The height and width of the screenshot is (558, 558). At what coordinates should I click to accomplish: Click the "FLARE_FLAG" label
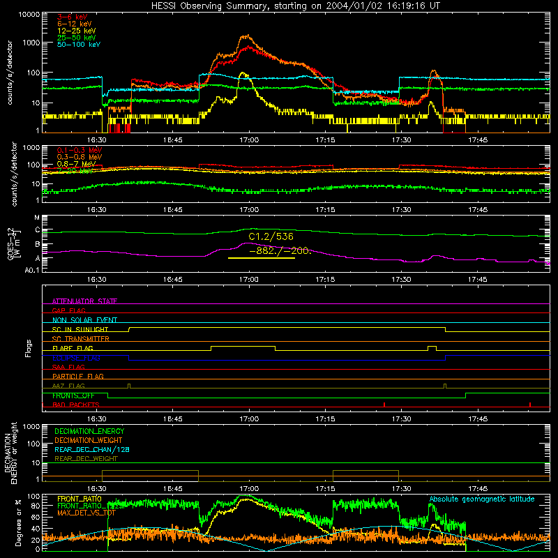click(x=73, y=348)
